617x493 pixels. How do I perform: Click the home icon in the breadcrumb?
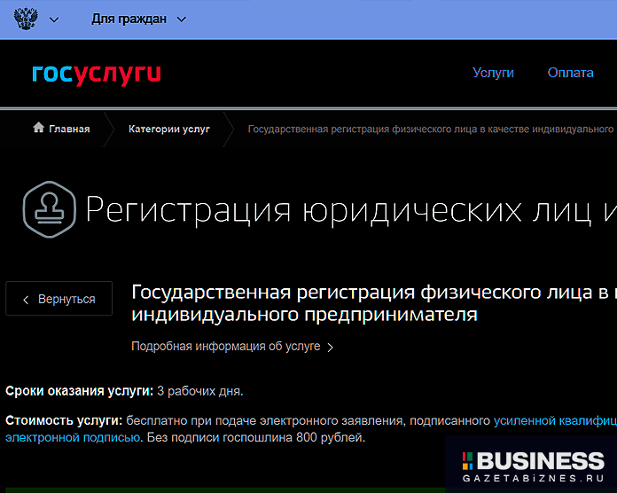(x=38, y=129)
